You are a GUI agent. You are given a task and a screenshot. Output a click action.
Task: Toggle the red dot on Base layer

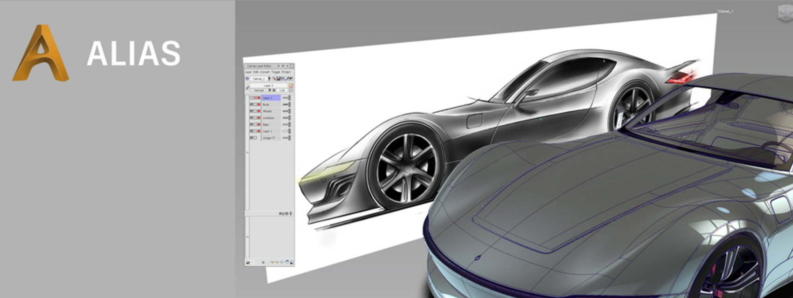259,125
